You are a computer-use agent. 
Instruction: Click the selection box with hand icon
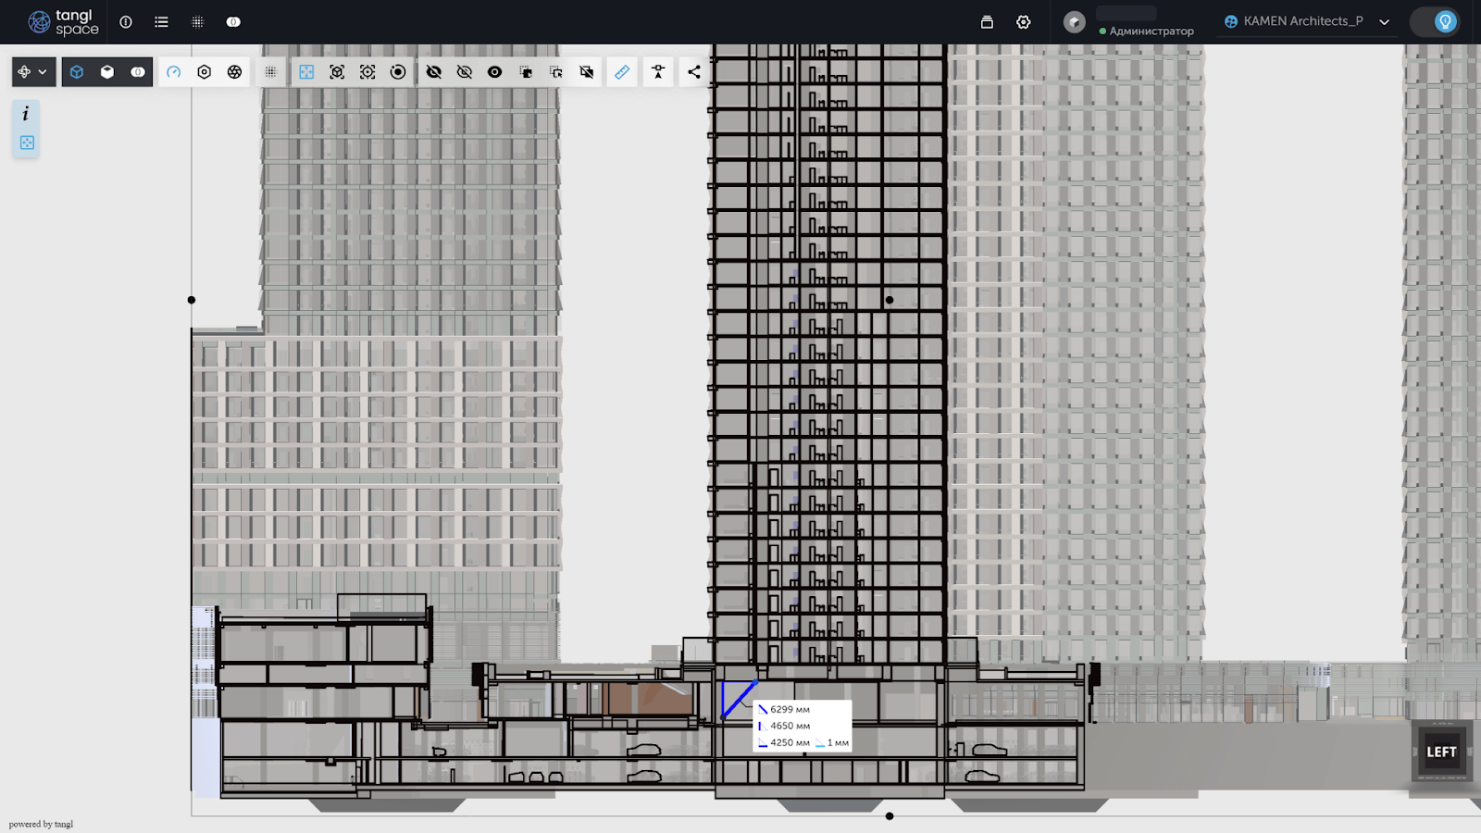tap(526, 72)
